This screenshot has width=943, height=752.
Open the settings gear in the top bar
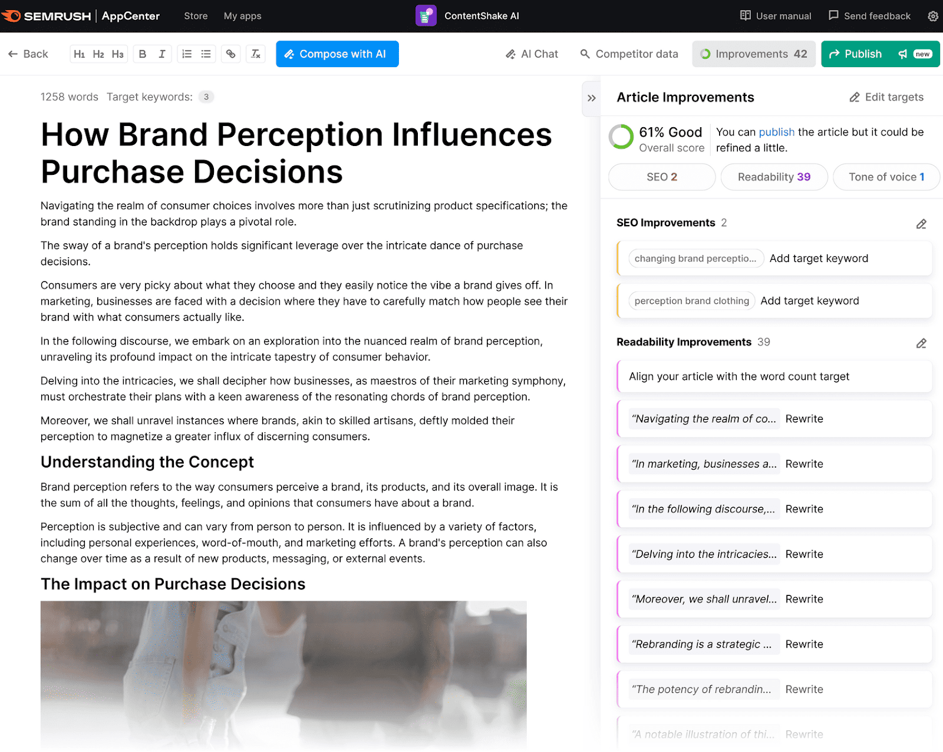tap(933, 16)
